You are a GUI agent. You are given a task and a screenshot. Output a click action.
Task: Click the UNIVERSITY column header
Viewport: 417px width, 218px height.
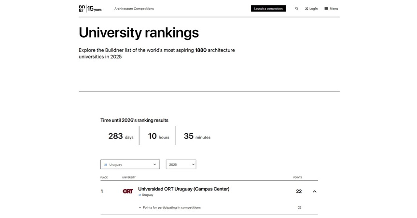(129, 177)
